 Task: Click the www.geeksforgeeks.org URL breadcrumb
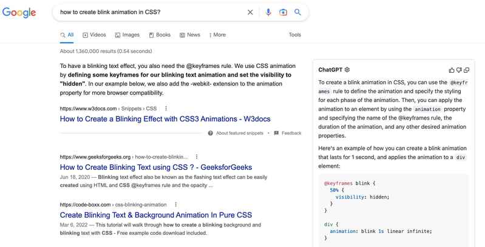tap(124, 157)
